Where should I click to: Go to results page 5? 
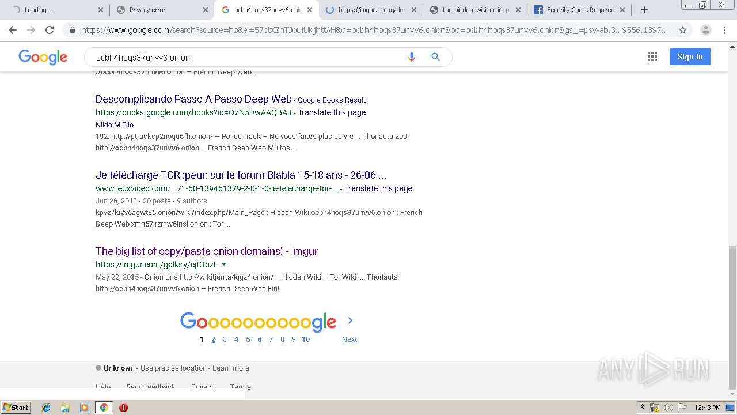pyautogui.click(x=248, y=339)
